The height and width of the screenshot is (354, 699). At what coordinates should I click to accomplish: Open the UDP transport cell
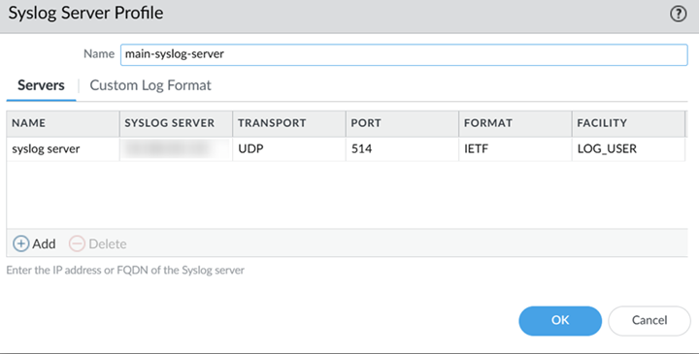tap(289, 148)
